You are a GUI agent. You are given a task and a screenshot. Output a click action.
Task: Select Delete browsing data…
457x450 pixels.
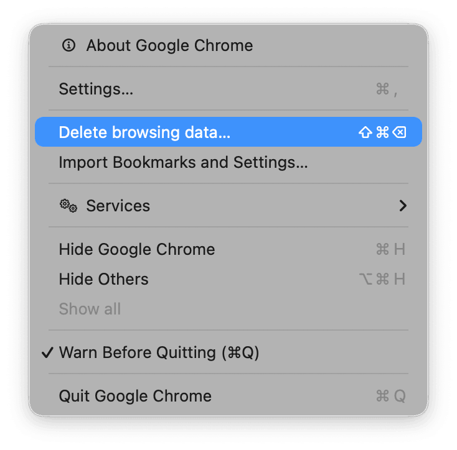[144, 132]
